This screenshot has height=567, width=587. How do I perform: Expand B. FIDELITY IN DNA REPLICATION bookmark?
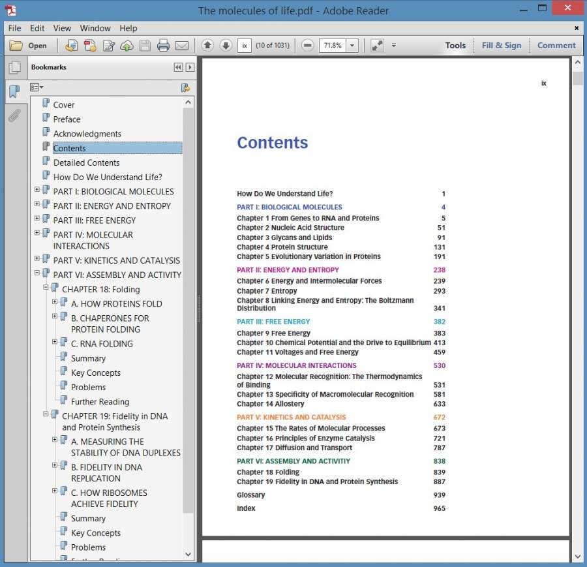click(x=55, y=465)
